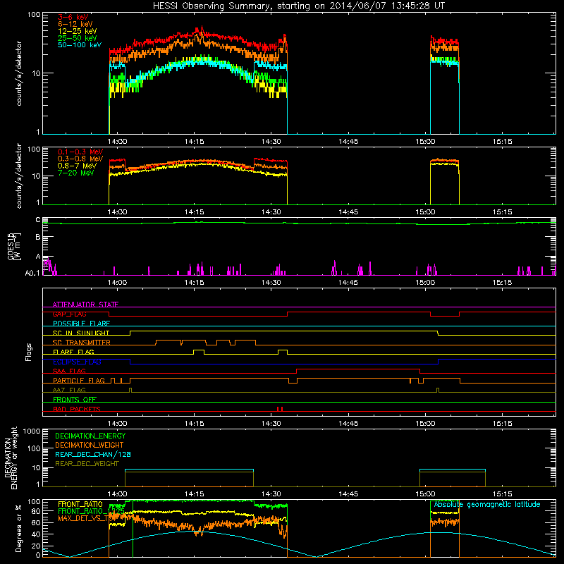Click the first FLARE_FLAG raised step near 14:15

pyautogui.click(x=199, y=350)
